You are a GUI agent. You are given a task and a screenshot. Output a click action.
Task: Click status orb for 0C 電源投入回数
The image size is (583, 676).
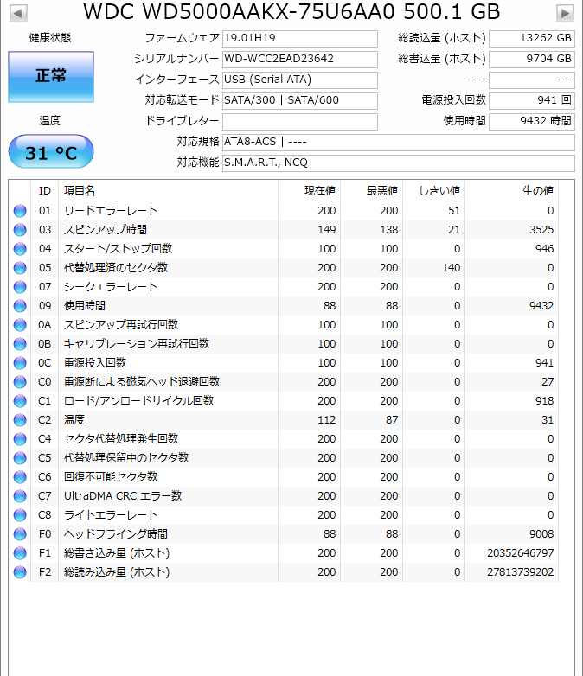(x=20, y=363)
